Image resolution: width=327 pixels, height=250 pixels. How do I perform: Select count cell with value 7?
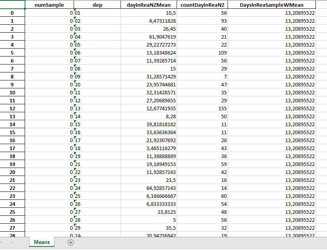tap(202, 76)
